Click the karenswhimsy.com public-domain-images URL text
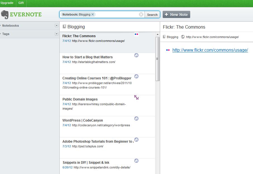Screen dimensions: 253x174 coord(94,106)
